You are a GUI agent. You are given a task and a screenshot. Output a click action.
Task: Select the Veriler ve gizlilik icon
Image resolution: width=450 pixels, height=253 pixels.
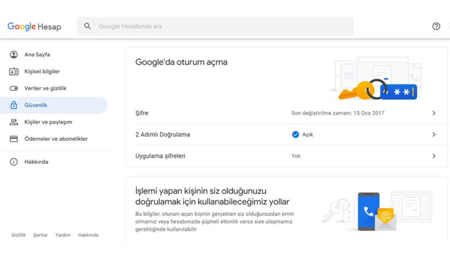[x=14, y=88]
